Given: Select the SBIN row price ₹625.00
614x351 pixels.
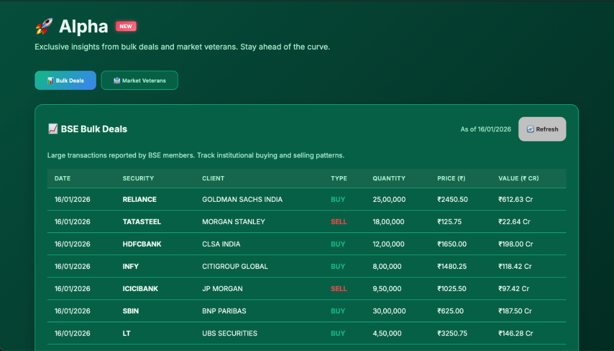Looking at the screenshot, I should click(450, 311).
